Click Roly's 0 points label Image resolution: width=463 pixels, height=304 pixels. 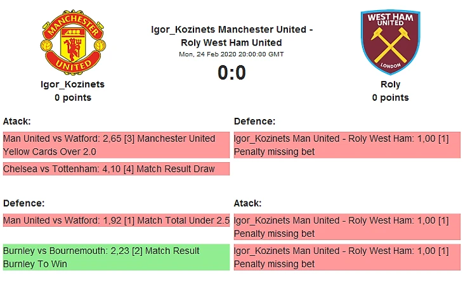[390, 98]
